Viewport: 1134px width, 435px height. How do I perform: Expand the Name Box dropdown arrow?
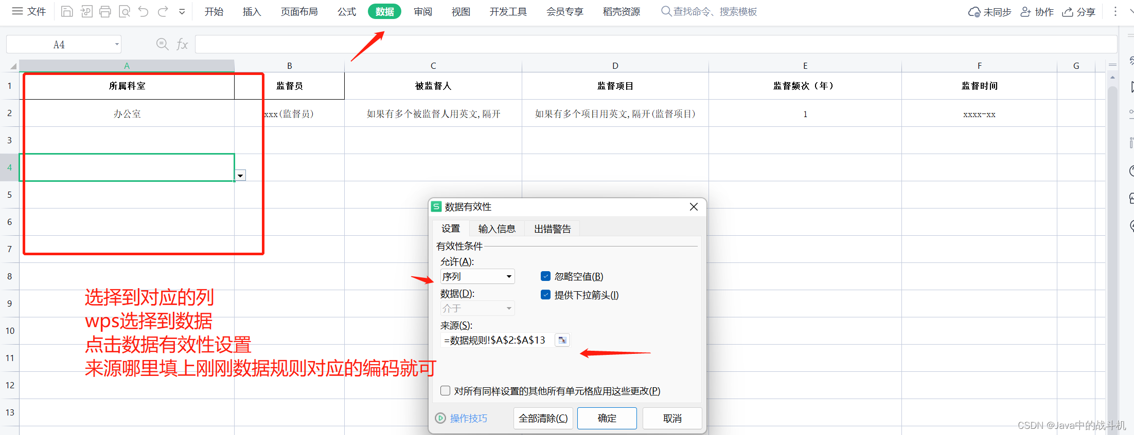[x=117, y=45]
